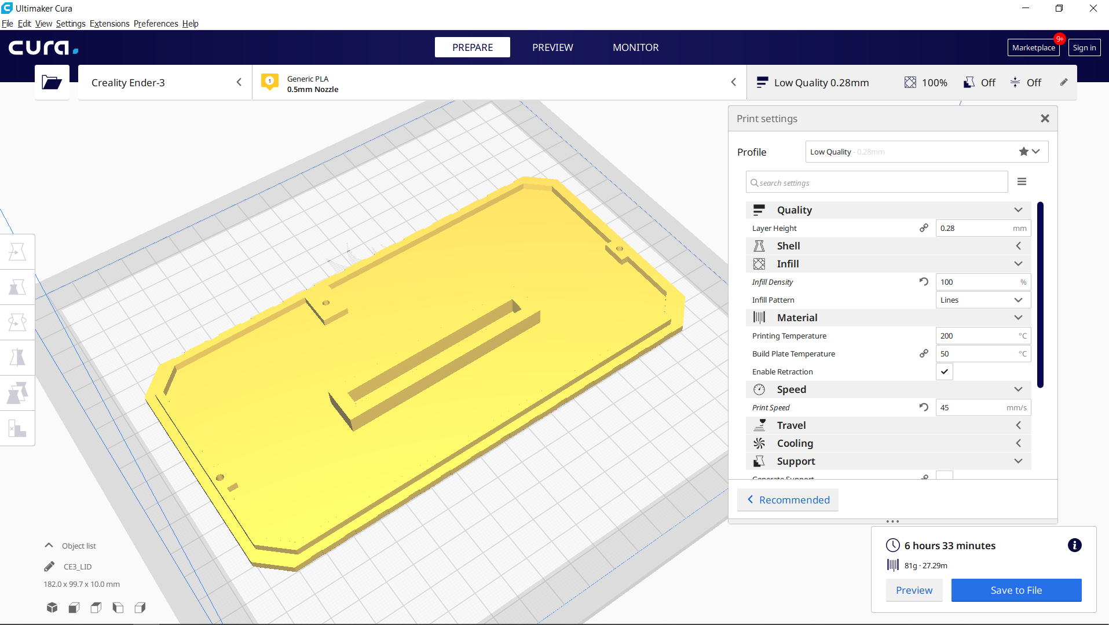Viewport: 1109px width, 625px height.
Task: Focus the search settings field
Action: 877,183
